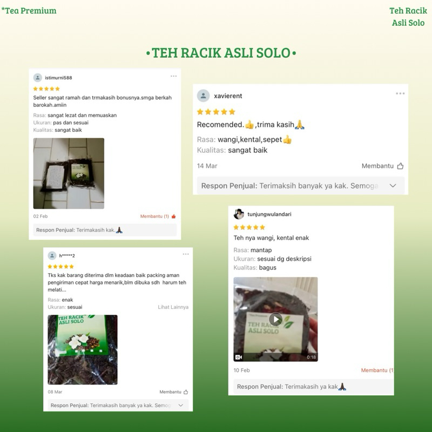Open the Teh Racik Asli Solo photo in h*****2's review

point(83,349)
